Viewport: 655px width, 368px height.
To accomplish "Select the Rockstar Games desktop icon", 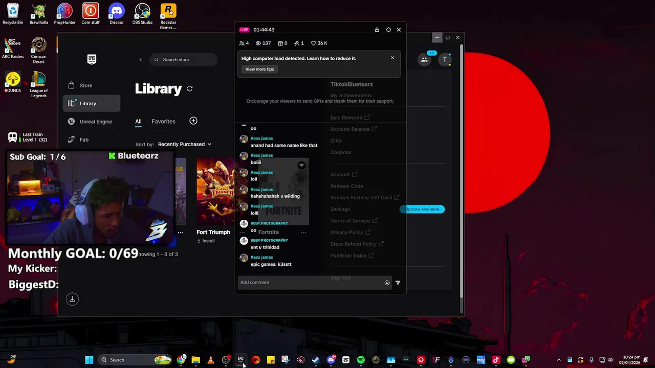I will point(168,16).
